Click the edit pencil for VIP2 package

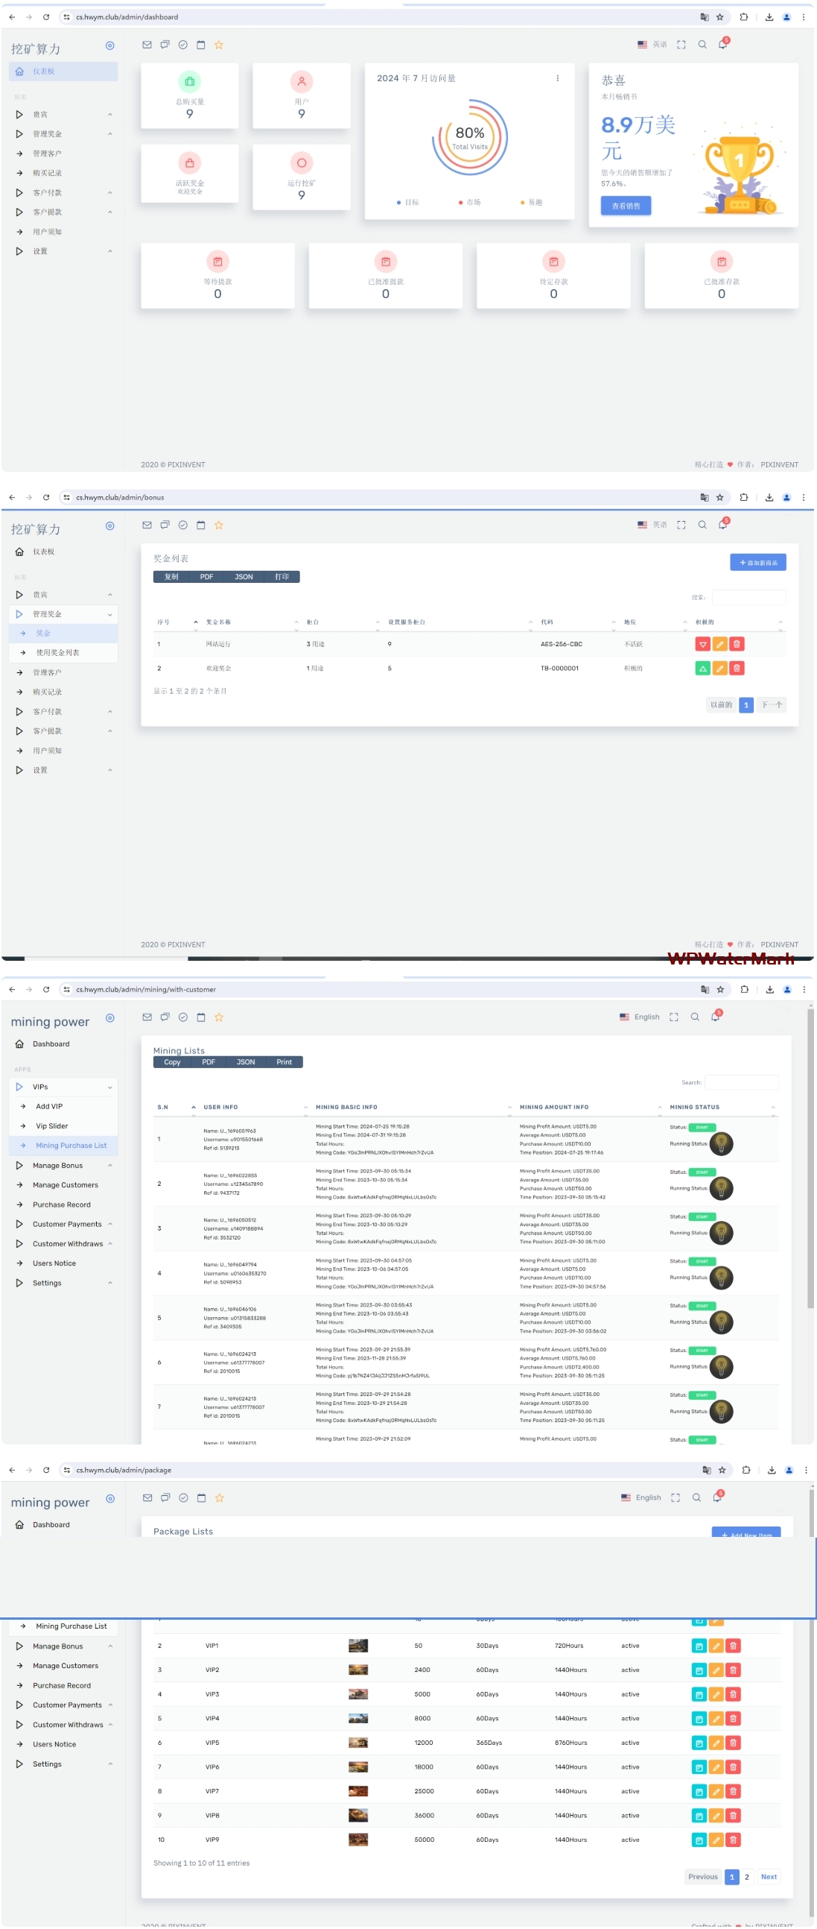tap(716, 1670)
